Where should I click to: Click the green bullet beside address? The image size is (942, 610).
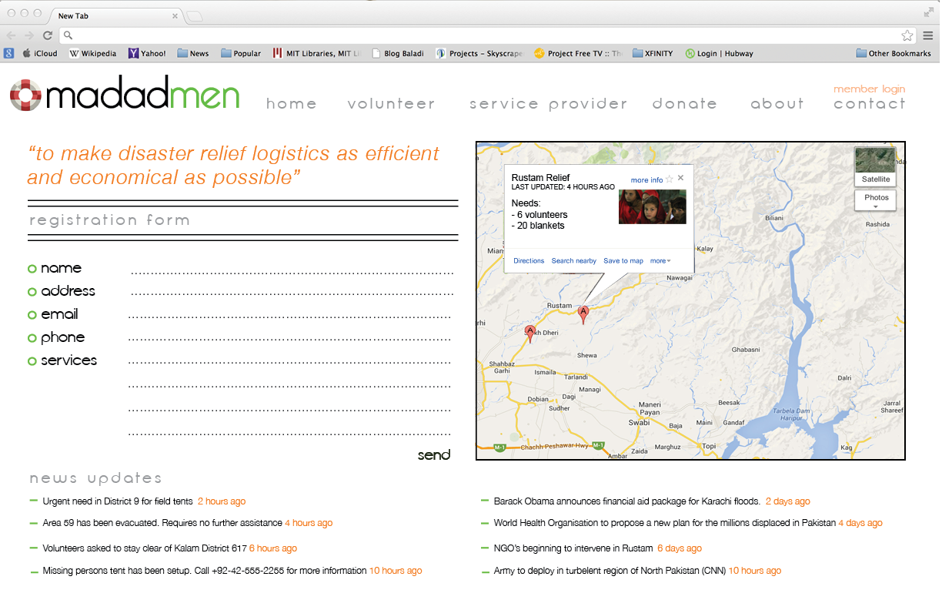click(x=32, y=292)
